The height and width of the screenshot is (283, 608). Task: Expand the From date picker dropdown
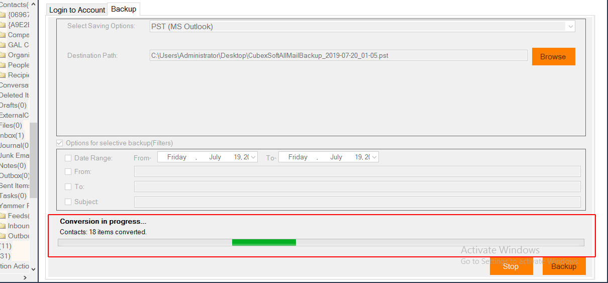(x=253, y=157)
